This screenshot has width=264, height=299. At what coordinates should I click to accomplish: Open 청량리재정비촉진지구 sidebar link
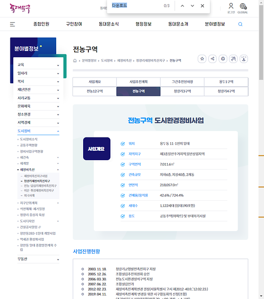pos(37,181)
